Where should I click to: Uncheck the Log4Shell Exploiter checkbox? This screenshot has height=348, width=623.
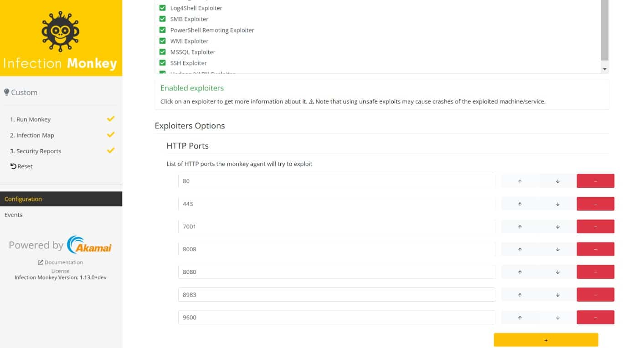click(162, 8)
